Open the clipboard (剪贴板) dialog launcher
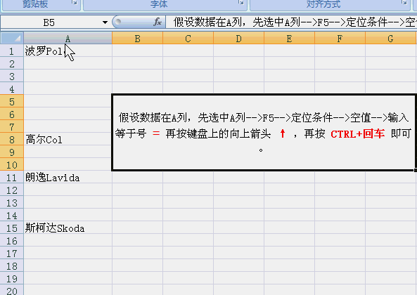The width and height of the screenshot is (417, 295). click(x=75, y=2)
